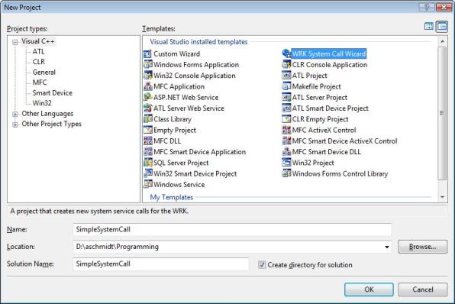Switch templates to small icons view
Image resolution: width=455 pixels, height=304 pixels.
click(442, 27)
